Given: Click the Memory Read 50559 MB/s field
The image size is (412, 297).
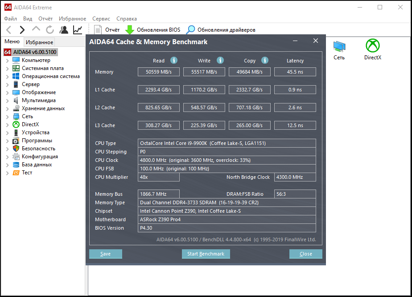Looking at the screenshot, I should coord(159,72).
